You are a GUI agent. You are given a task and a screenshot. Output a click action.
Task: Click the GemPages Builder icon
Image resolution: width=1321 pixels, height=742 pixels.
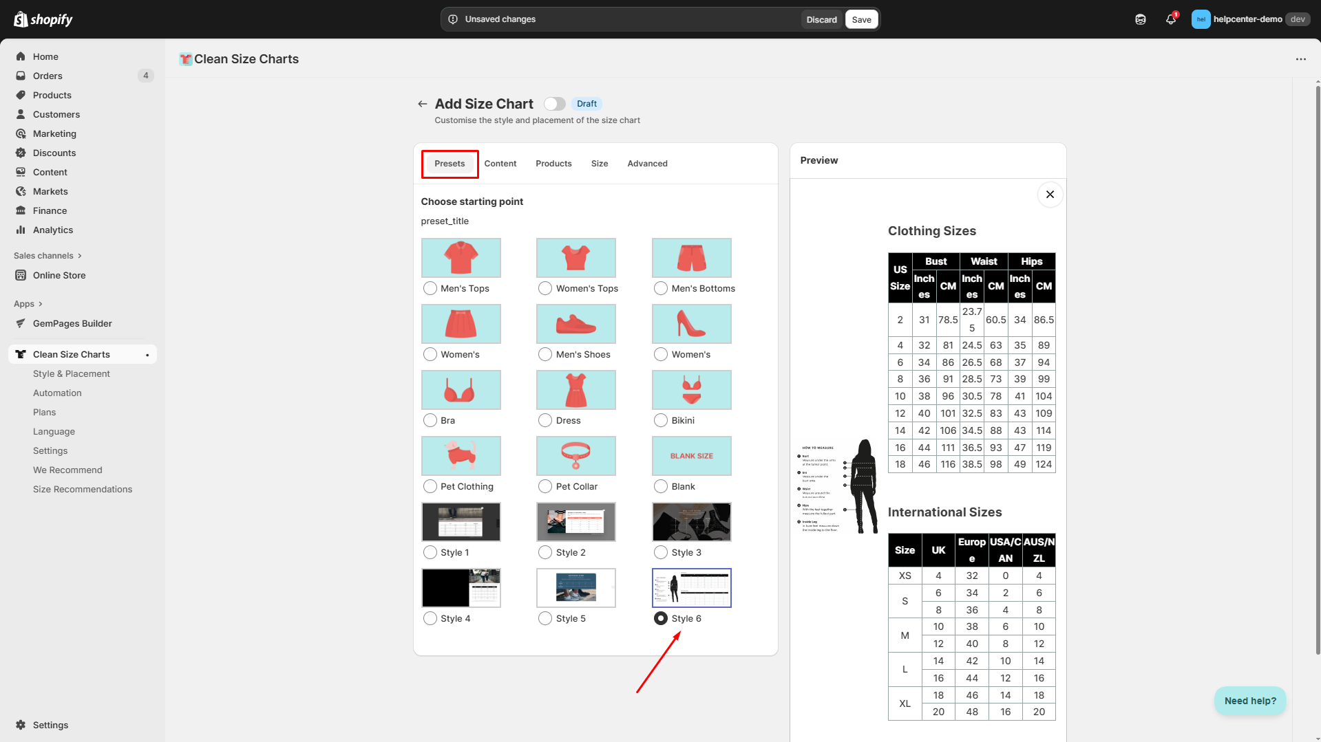(x=21, y=323)
